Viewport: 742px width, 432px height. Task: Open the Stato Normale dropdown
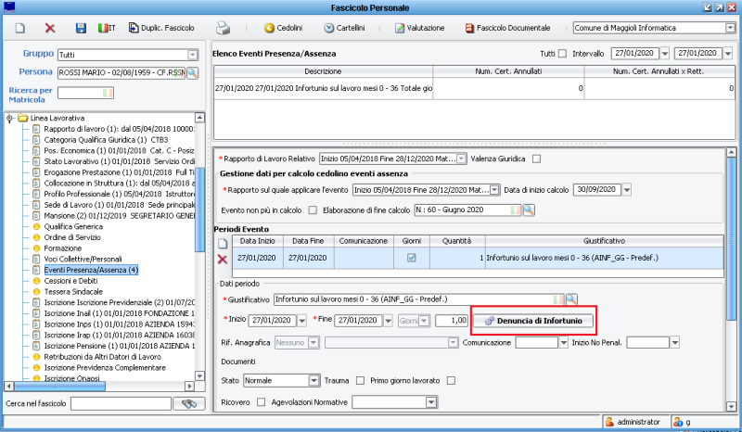314,380
